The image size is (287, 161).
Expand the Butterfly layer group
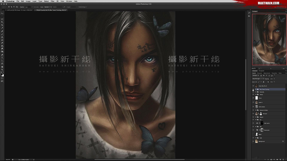(x=256, y=92)
